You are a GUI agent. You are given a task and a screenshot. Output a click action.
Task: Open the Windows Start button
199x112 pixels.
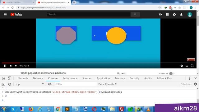pyautogui.click(x=4, y=109)
